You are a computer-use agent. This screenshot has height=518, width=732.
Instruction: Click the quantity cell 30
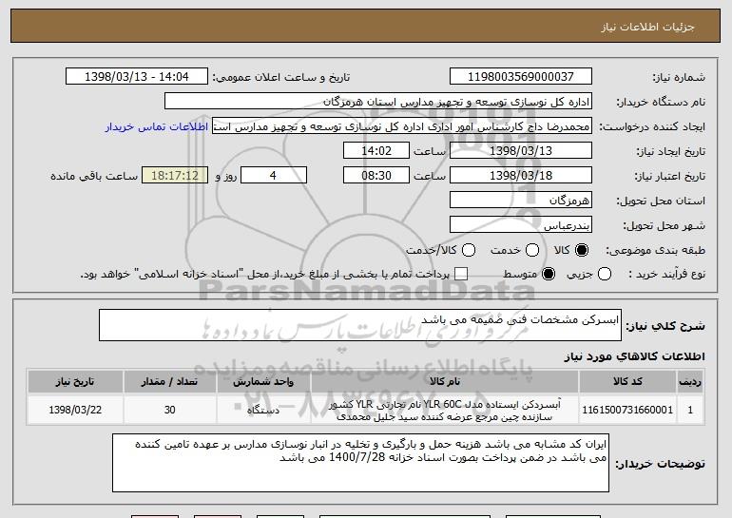pyautogui.click(x=169, y=410)
